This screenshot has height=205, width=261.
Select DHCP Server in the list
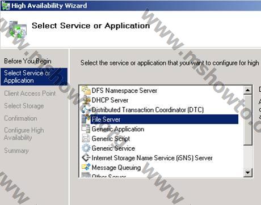[110, 100]
